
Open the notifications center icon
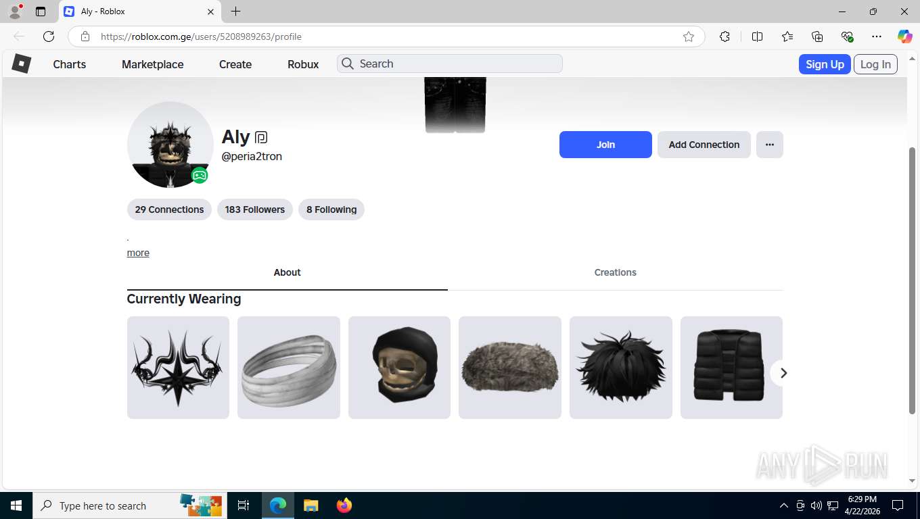(898, 505)
